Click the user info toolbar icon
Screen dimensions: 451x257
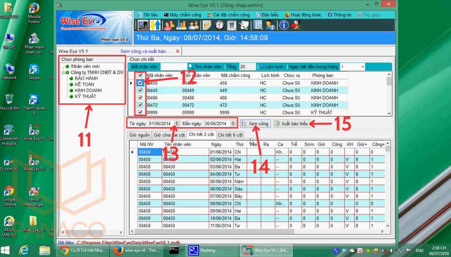(x=270, y=25)
